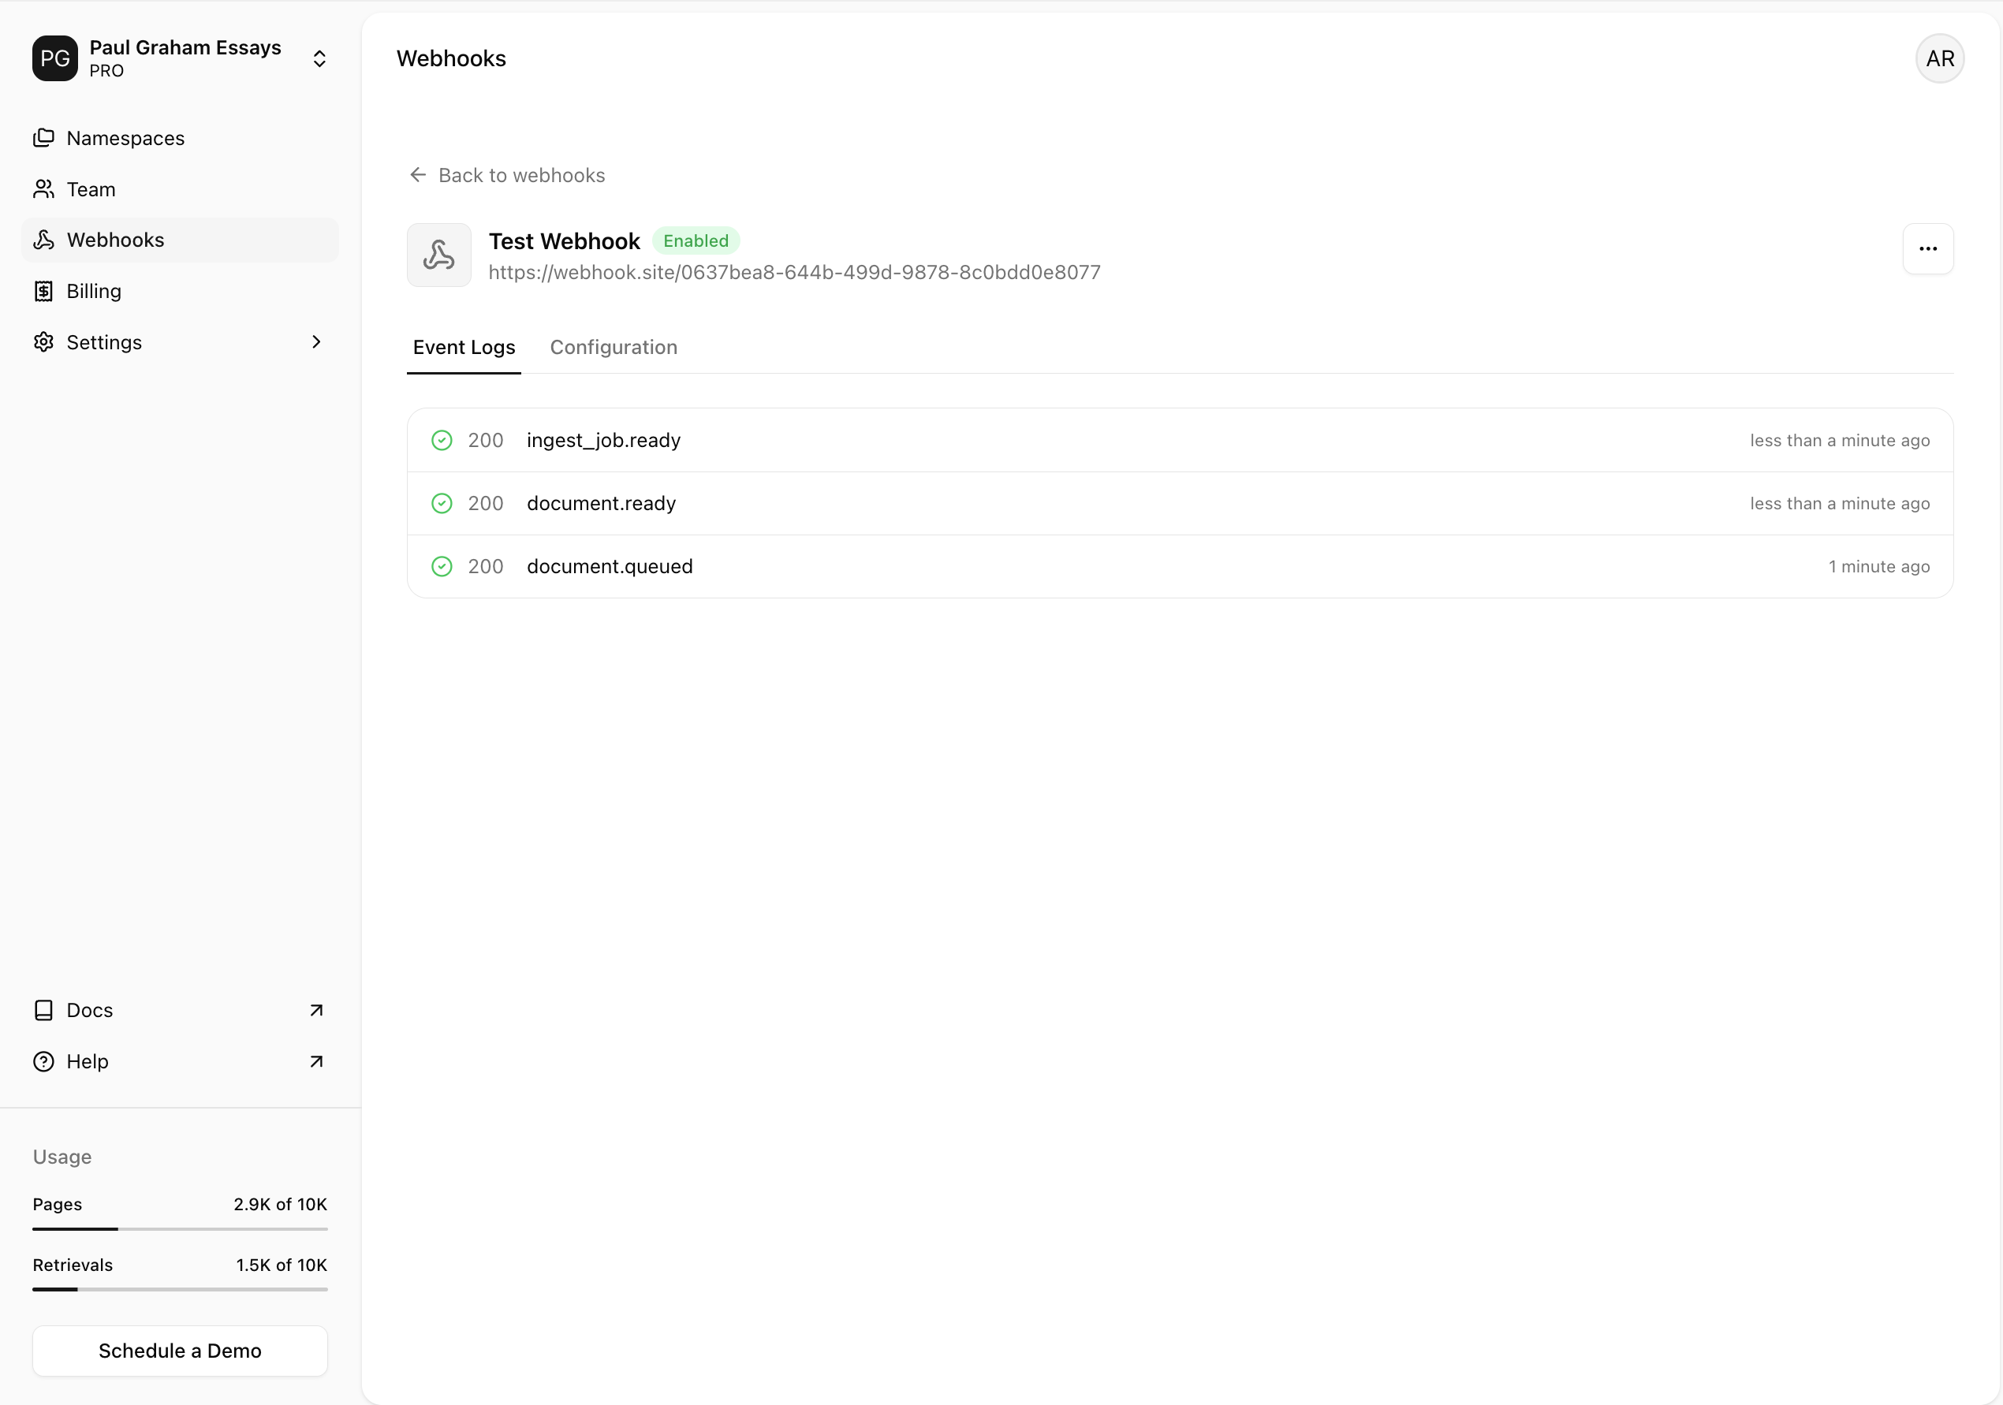
Task: Open the Docs external link icon
Action: [318, 1009]
